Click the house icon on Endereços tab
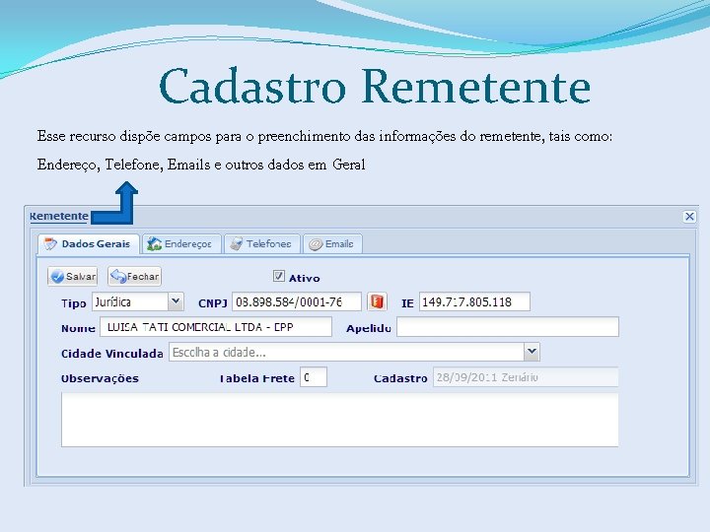Image resolution: width=710 pixels, height=532 pixels. tap(154, 244)
